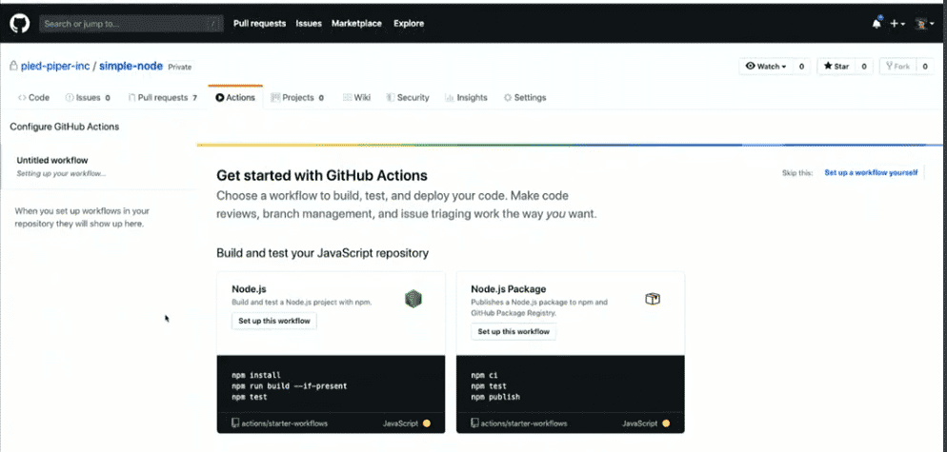Switch to the Settings tab
Image resolution: width=947 pixels, height=452 pixels.
pos(525,97)
